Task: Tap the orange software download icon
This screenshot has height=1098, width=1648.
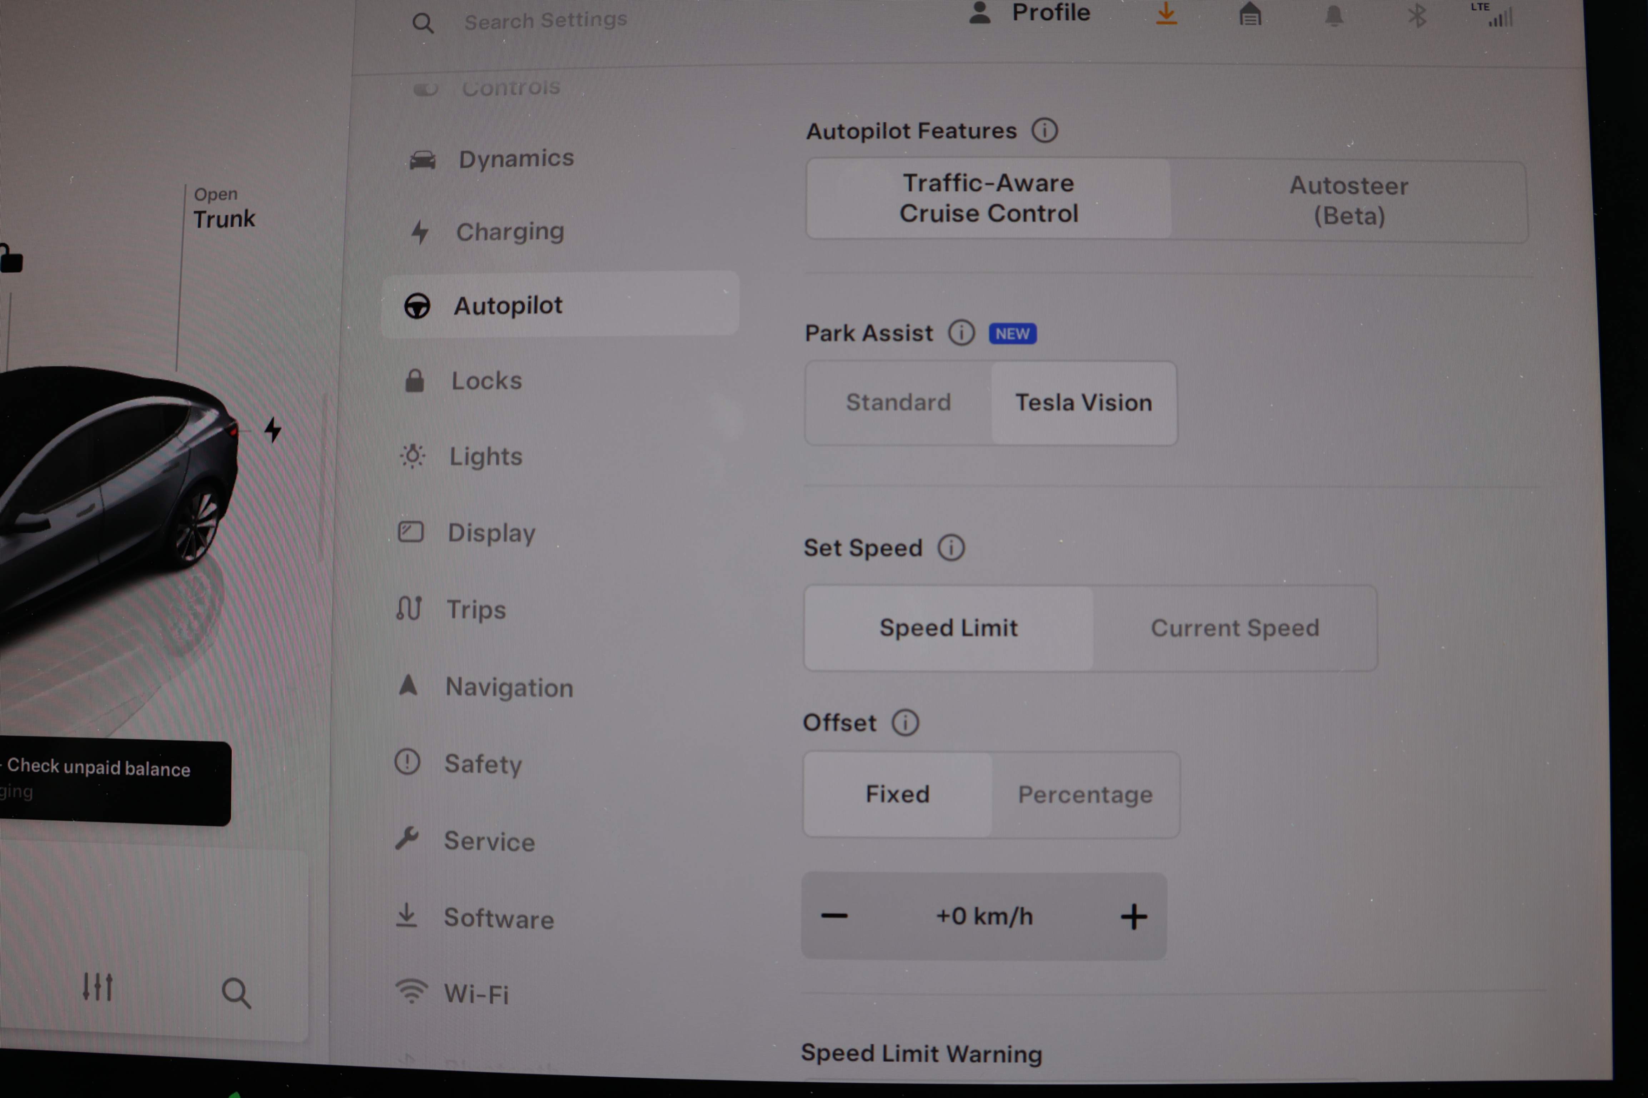Action: (1166, 14)
